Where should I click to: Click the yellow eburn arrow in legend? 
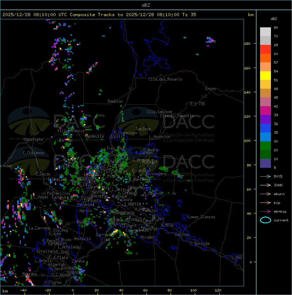tap(265, 194)
